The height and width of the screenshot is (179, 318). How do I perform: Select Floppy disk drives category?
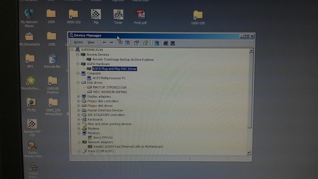pos(100,106)
